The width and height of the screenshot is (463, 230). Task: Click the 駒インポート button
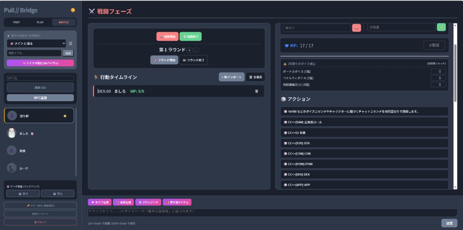pos(231,77)
